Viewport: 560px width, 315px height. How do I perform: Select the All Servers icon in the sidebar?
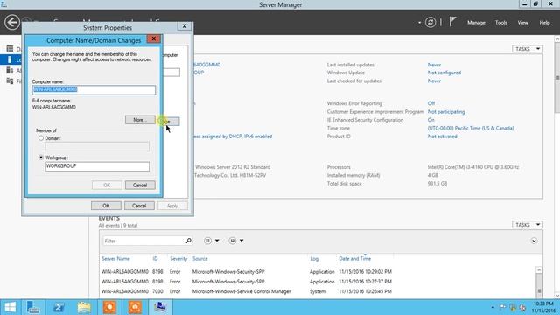pyautogui.click(x=10, y=70)
